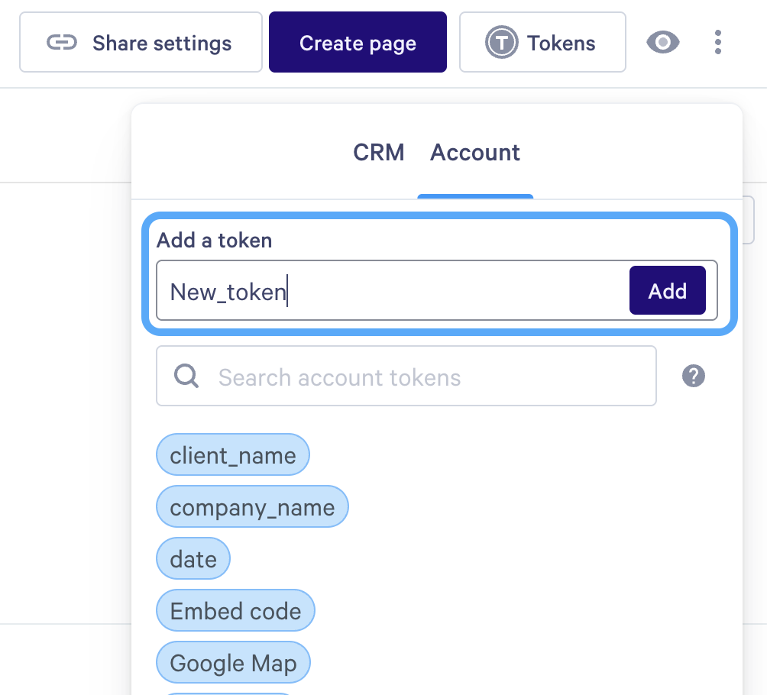Toggle the Tokens panel button
767x695 pixels.
coord(542,43)
